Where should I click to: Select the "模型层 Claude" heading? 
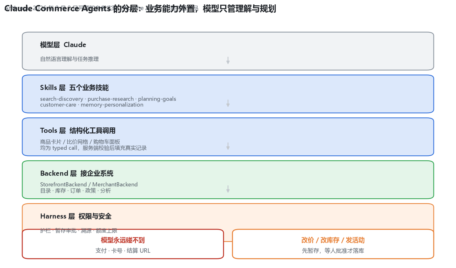coord(63,45)
